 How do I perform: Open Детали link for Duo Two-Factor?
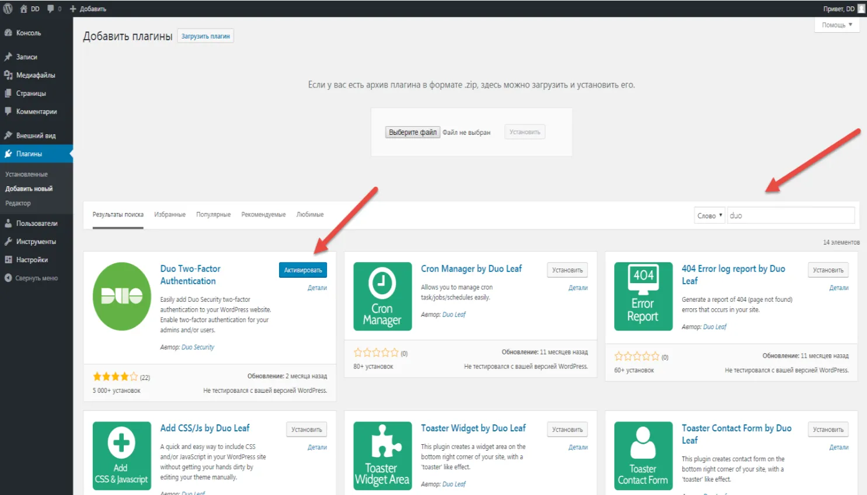[317, 288]
